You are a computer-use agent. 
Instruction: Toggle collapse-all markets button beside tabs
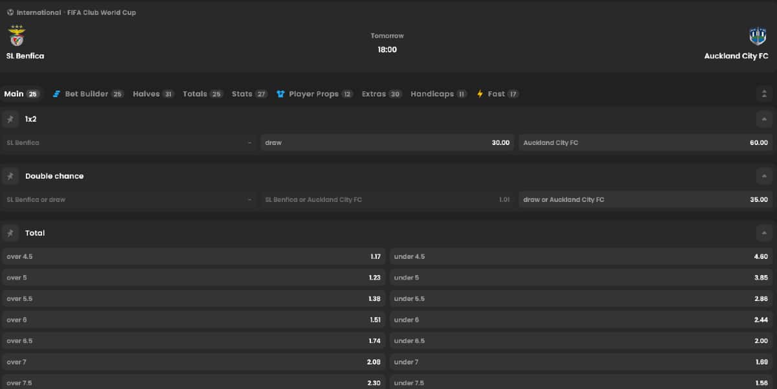(x=764, y=94)
